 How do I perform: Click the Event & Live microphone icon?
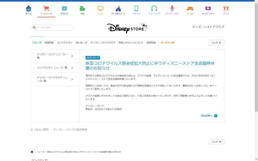click(x=172, y=9)
